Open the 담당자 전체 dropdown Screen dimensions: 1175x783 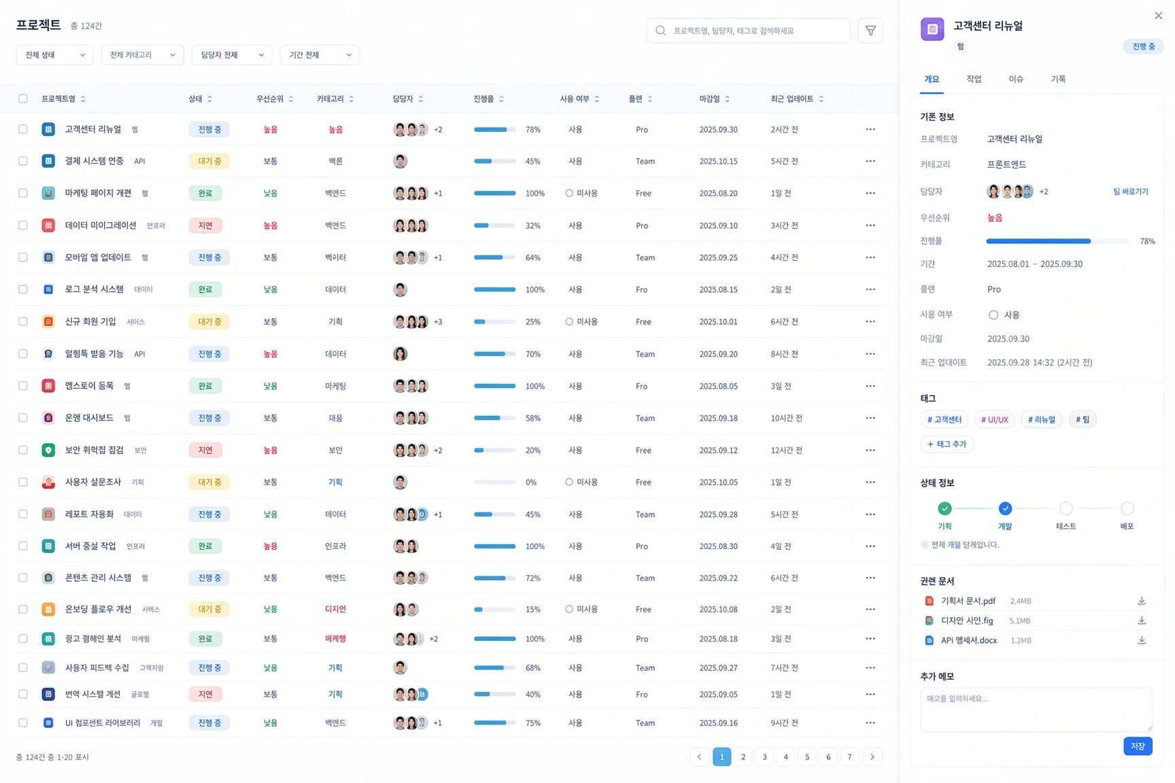(x=232, y=55)
